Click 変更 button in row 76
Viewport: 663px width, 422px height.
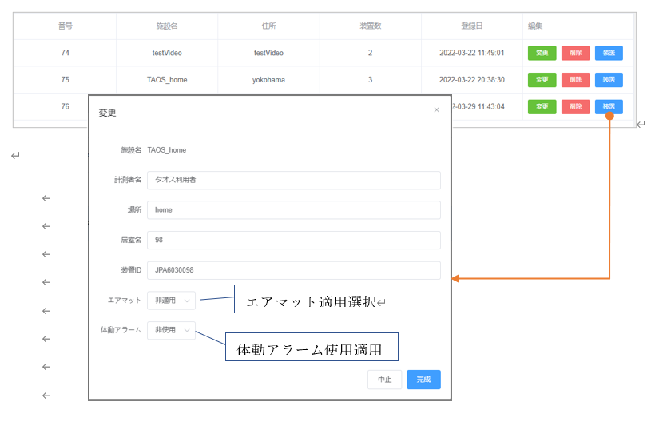click(542, 106)
